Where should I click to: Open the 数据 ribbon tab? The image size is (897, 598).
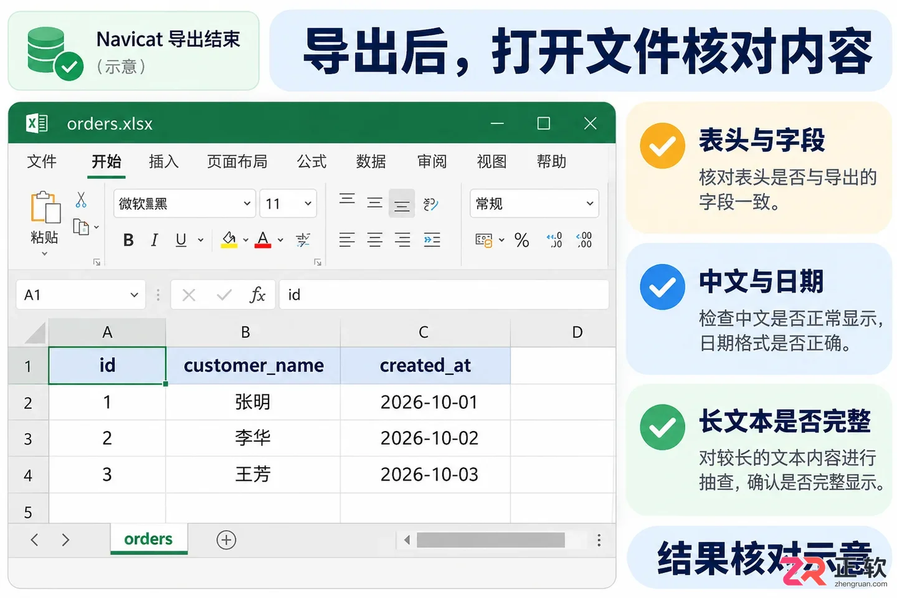371,162
